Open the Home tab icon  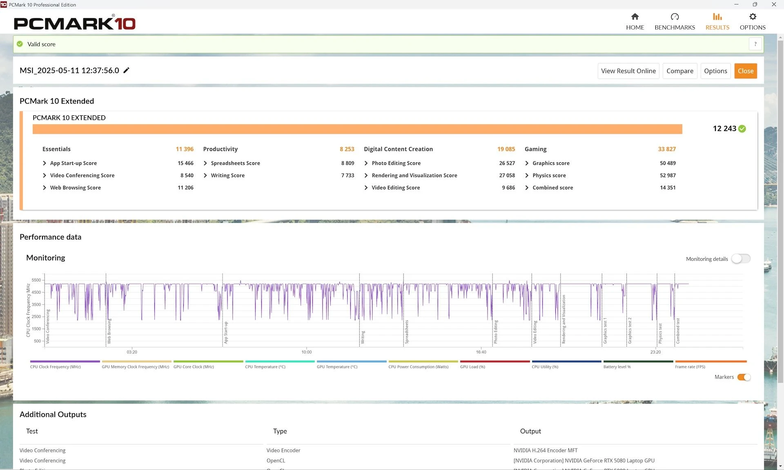click(635, 17)
